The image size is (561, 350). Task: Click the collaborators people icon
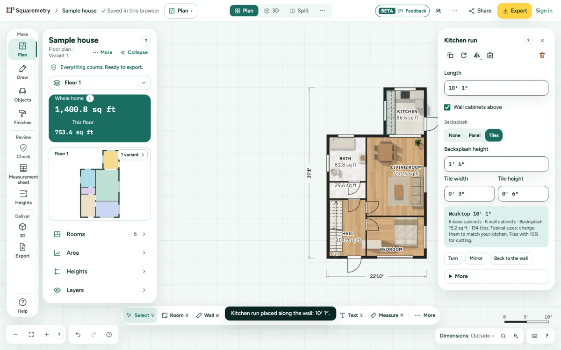438,11
